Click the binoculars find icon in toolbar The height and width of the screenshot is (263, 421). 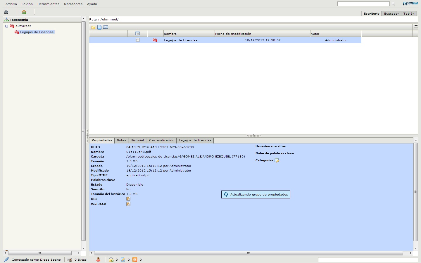[x=6, y=12]
